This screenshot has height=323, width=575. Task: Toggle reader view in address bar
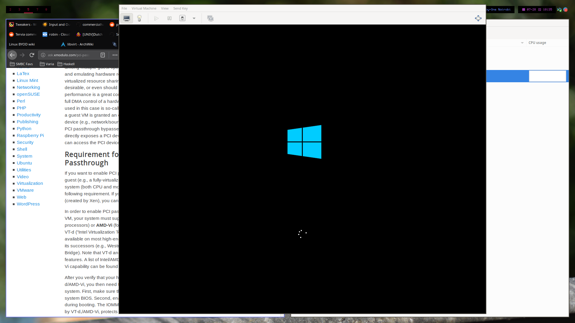coord(103,55)
